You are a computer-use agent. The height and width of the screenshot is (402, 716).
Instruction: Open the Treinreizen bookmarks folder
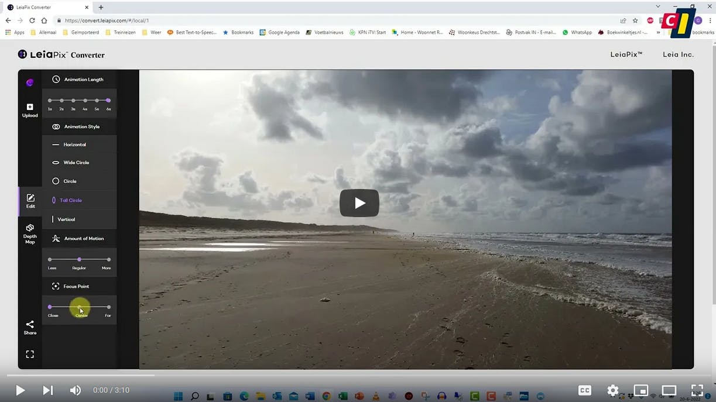120,33
